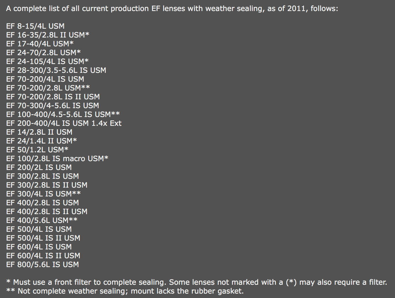Click the EF 24-105/4L IS USM entry
395x298 pixels.
pos(47,62)
